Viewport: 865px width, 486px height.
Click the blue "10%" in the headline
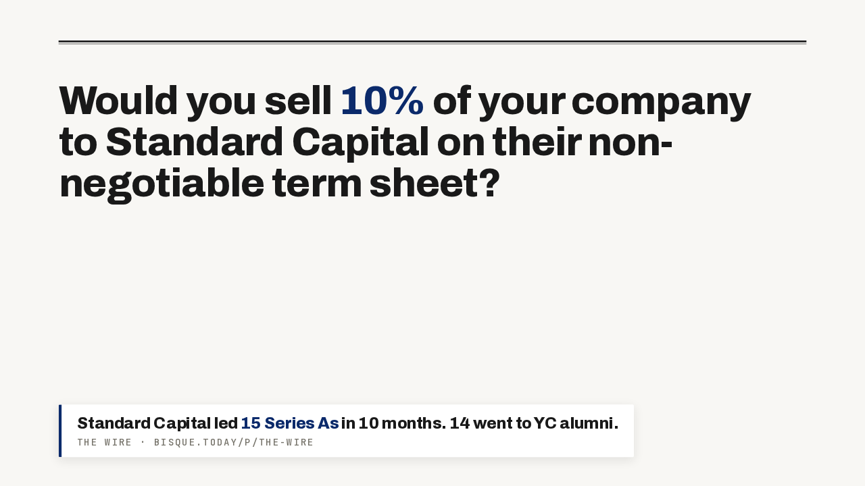[382, 101]
